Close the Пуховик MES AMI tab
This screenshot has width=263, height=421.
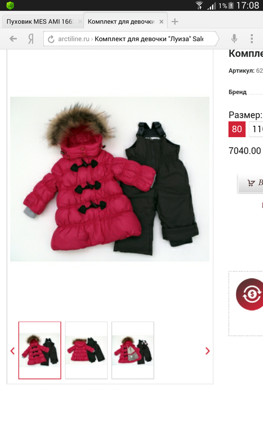[x=80, y=22]
